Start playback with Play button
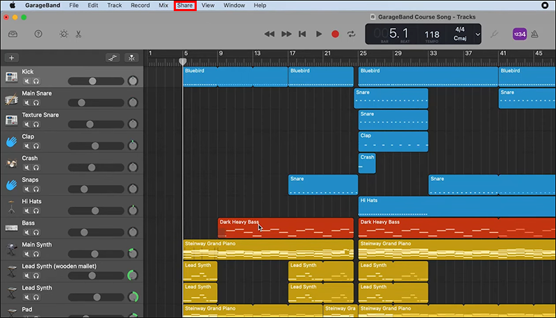This screenshot has width=556, height=318. coord(319,34)
